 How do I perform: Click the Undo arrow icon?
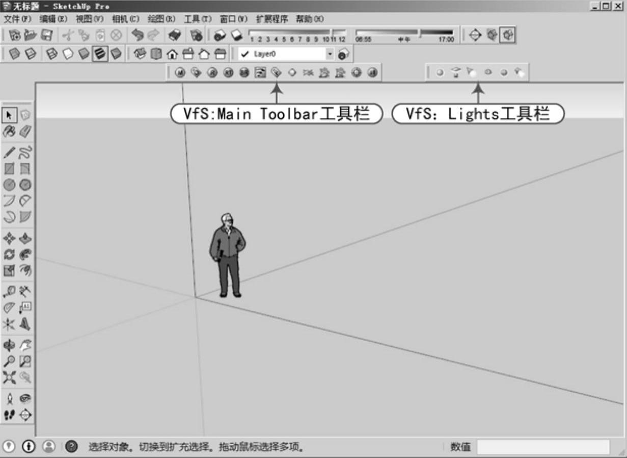[x=138, y=35]
